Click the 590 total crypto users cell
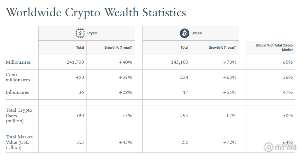The height and width of the screenshot is (156, 300). 79,116
